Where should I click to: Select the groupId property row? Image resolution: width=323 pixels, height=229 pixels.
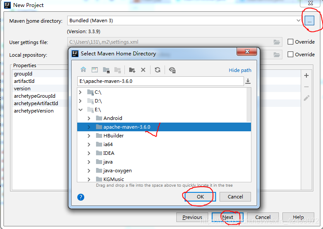click(x=40, y=74)
